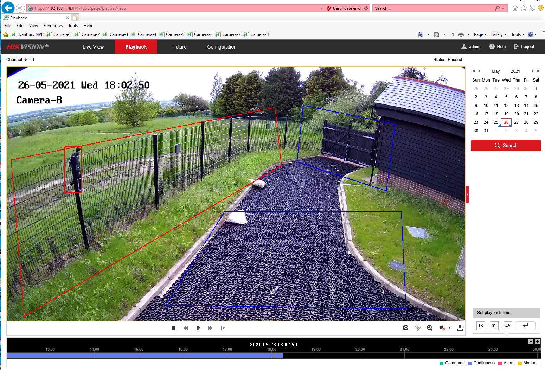Jump to next month with calendar arrow
This screenshot has height=370, width=545.
(532, 71)
